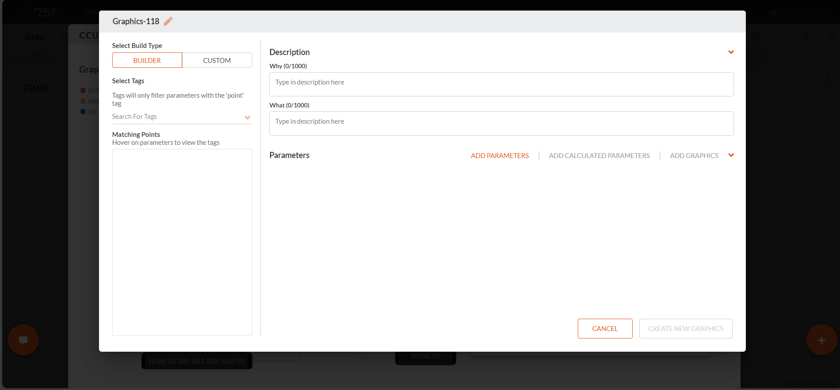Focus the Why description text field
The width and height of the screenshot is (840, 390).
point(501,85)
